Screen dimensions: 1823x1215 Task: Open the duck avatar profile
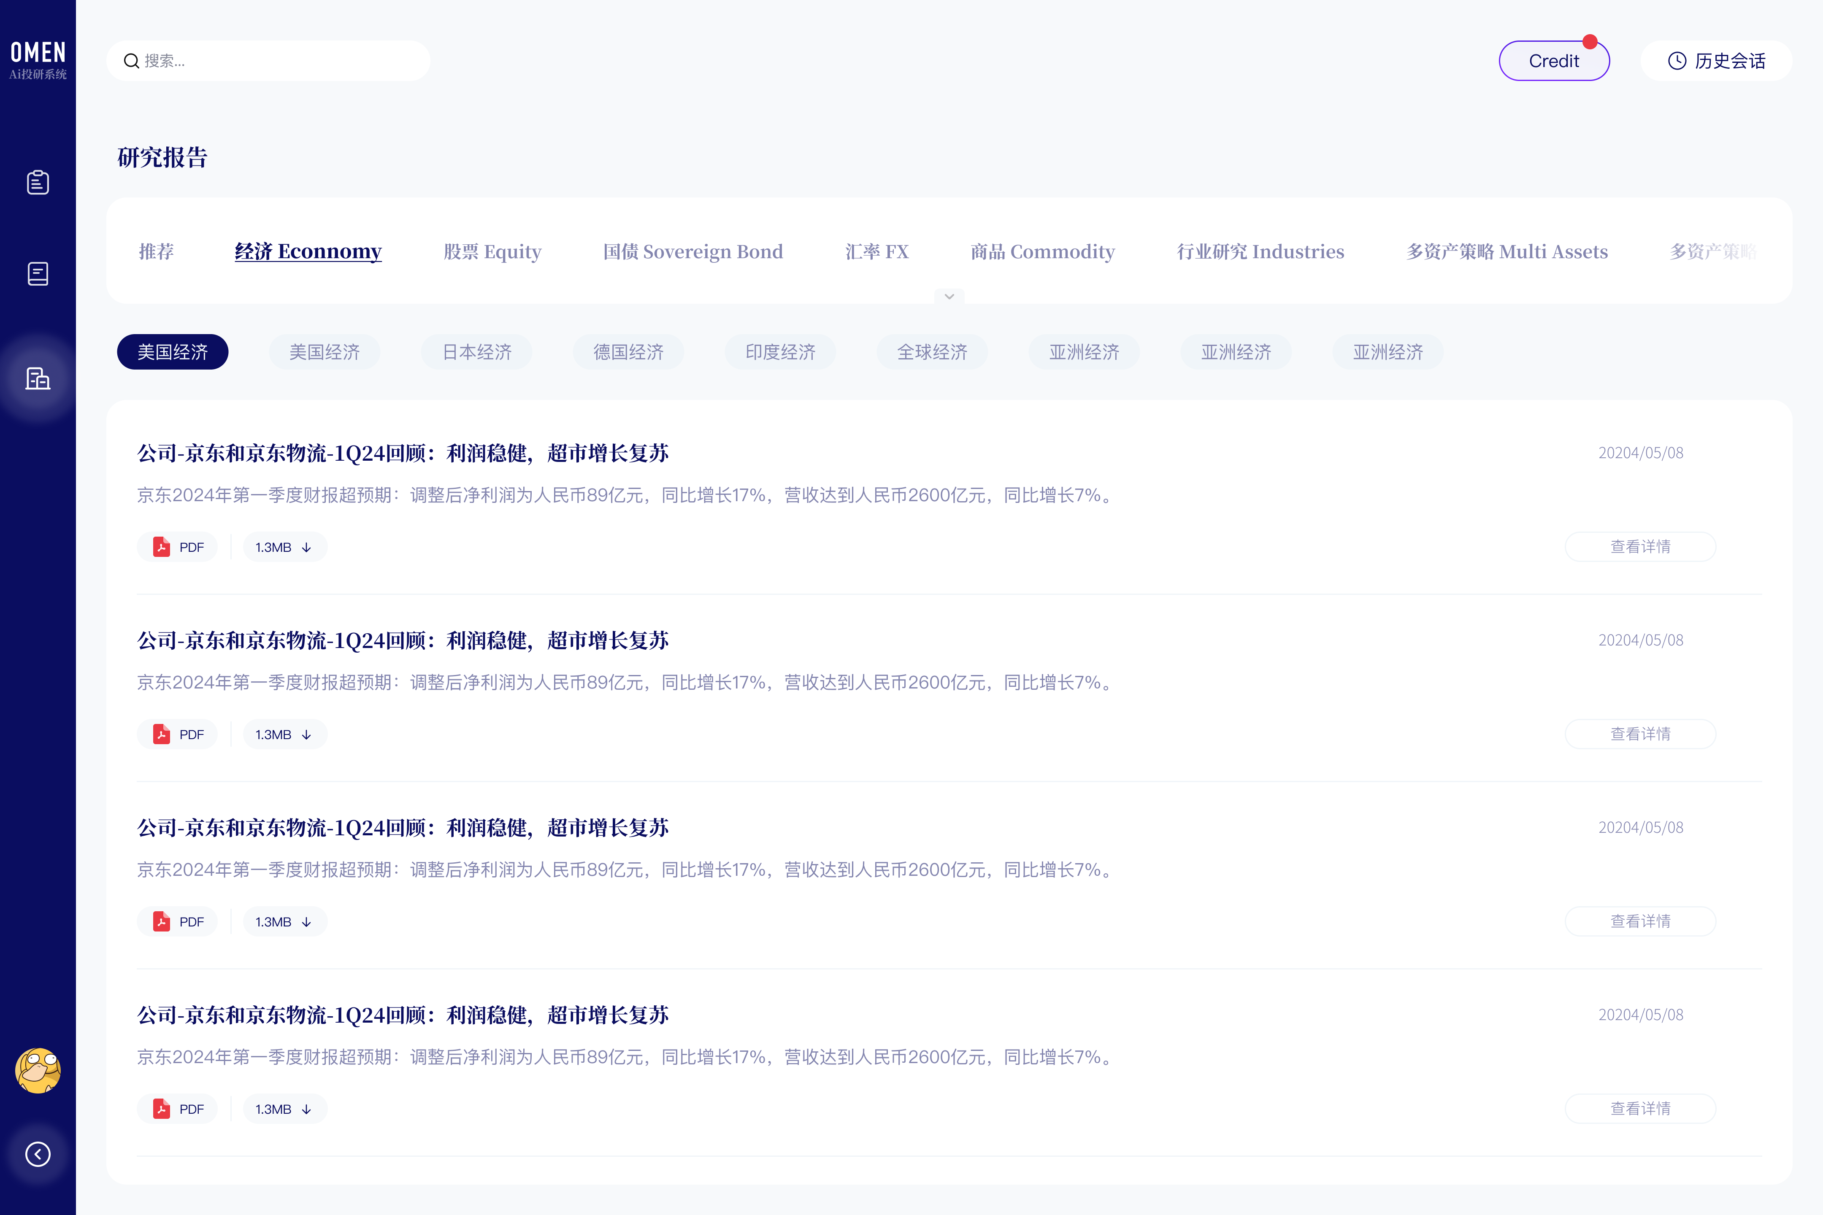[38, 1071]
